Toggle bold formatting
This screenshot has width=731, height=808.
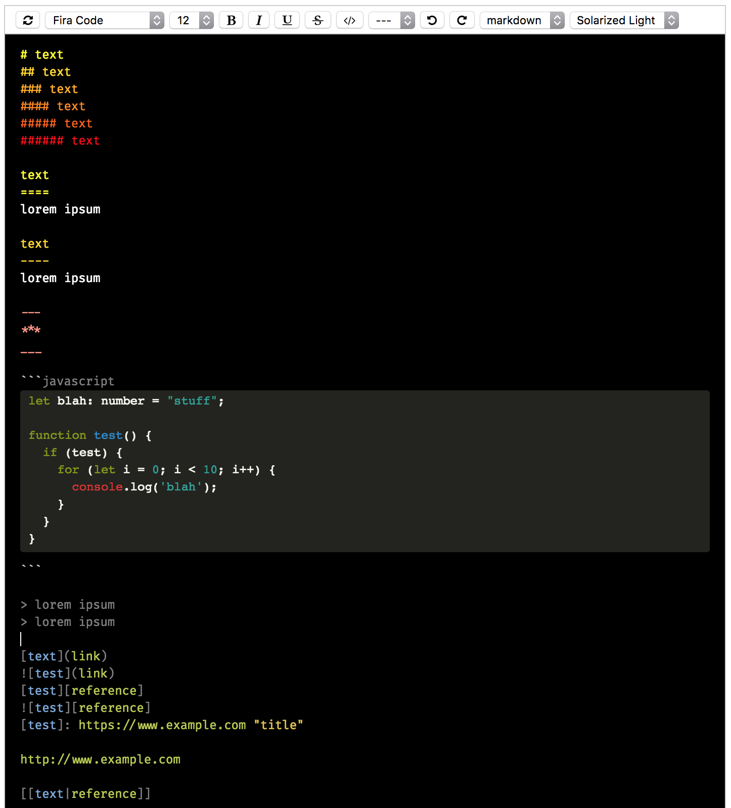coord(231,20)
